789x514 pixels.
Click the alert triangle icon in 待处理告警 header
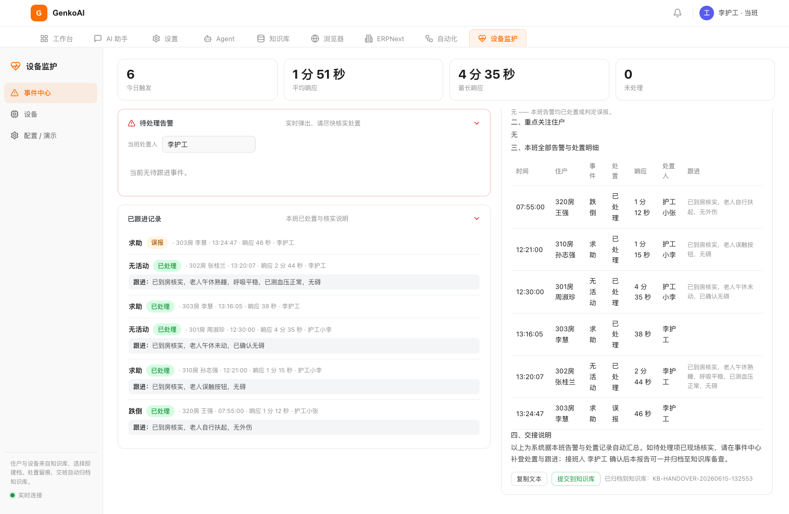pos(132,123)
